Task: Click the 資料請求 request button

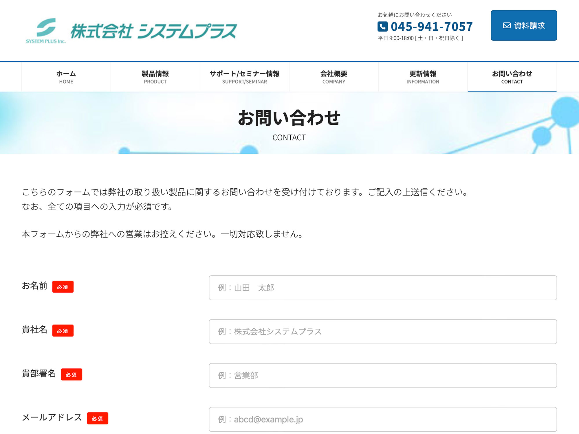Action: 524,25
